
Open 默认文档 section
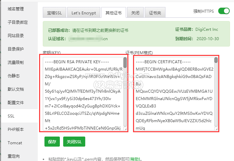[16, 89]
